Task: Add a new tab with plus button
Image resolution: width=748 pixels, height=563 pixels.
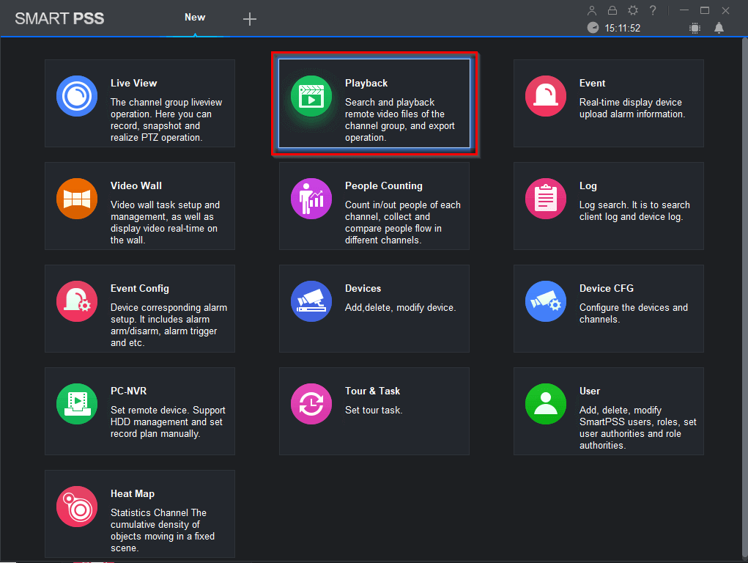Action: click(x=250, y=19)
